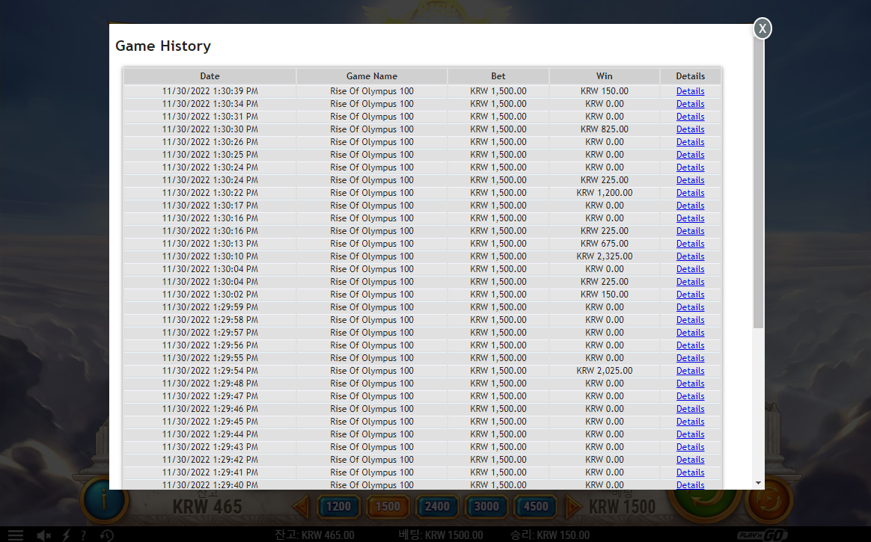Screen dimensions: 871x542
Task: Open Details for the KRW 1,200.00 win
Action: [691, 193]
